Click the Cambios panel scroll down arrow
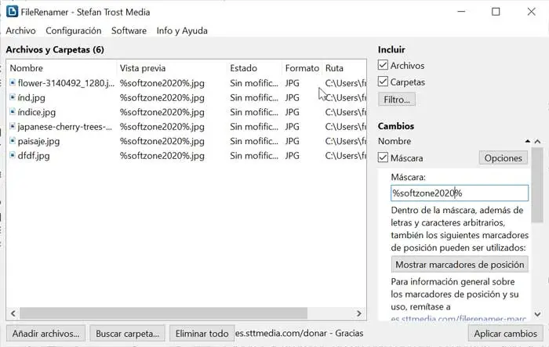This screenshot has width=549, height=347. point(537,314)
